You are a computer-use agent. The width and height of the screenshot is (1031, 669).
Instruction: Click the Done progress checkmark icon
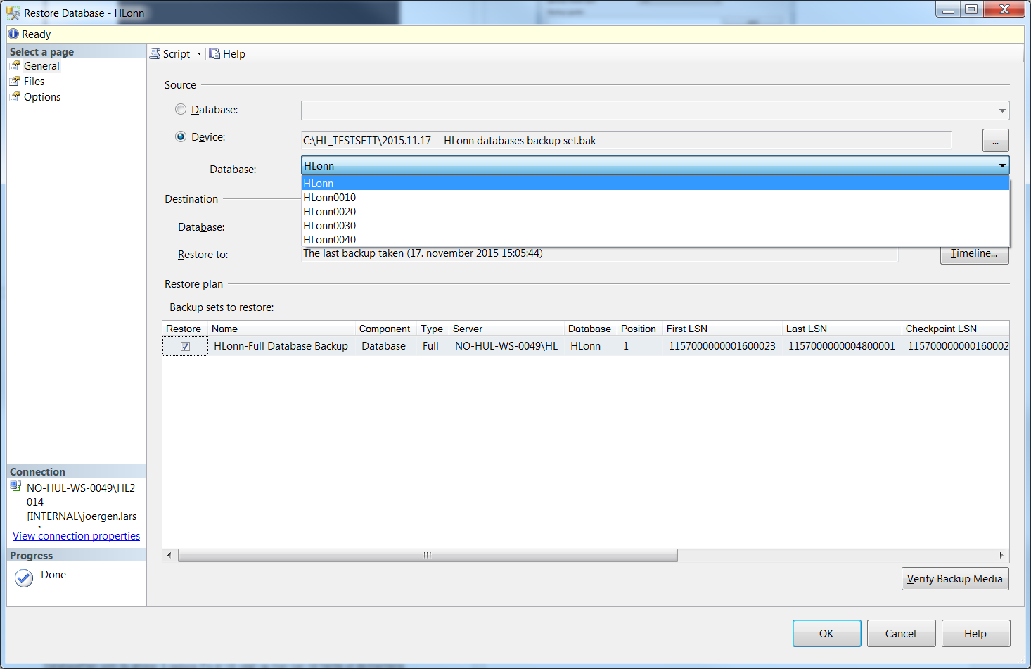pyautogui.click(x=24, y=578)
